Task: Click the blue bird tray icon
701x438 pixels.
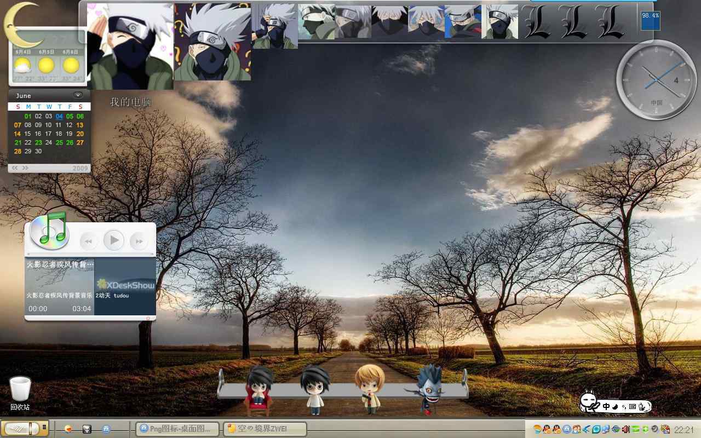Action: 587,429
